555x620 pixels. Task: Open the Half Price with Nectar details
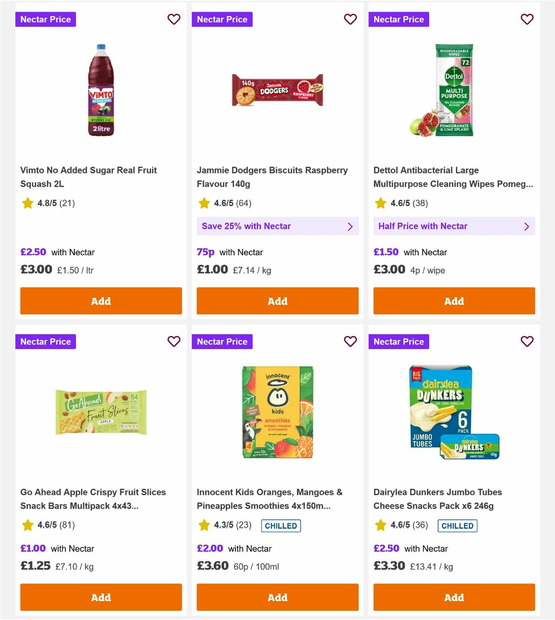[454, 226]
